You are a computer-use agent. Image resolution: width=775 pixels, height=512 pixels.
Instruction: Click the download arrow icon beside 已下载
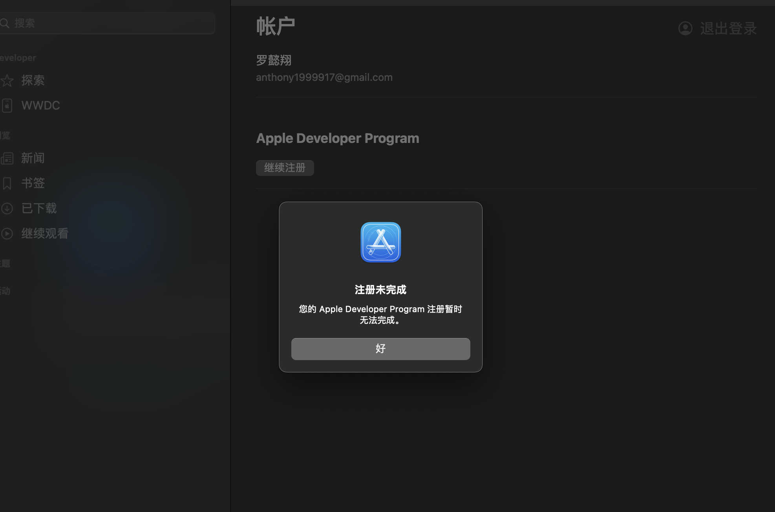pos(7,208)
